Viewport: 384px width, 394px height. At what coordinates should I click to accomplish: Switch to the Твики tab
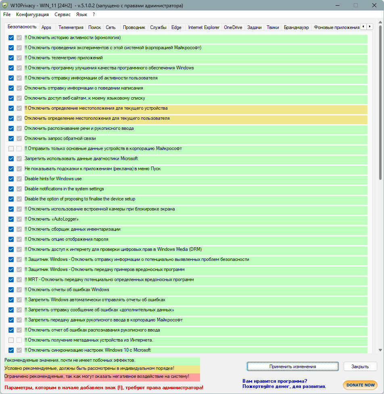pyautogui.click(x=273, y=27)
